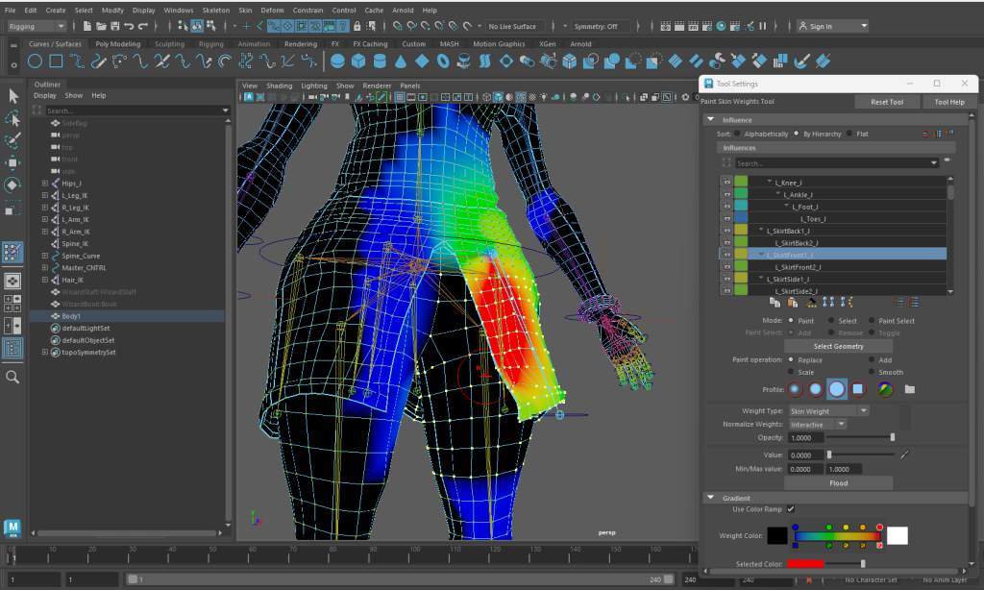The width and height of the screenshot is (984, 590).
Task: Select the NURBS circle tool on the shelf
Action: [x=35, y=61]
